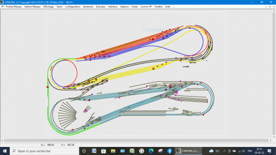The image size is (276, 155).
Task: Open the Mail app from taskbar
Action: pos(123,151)
